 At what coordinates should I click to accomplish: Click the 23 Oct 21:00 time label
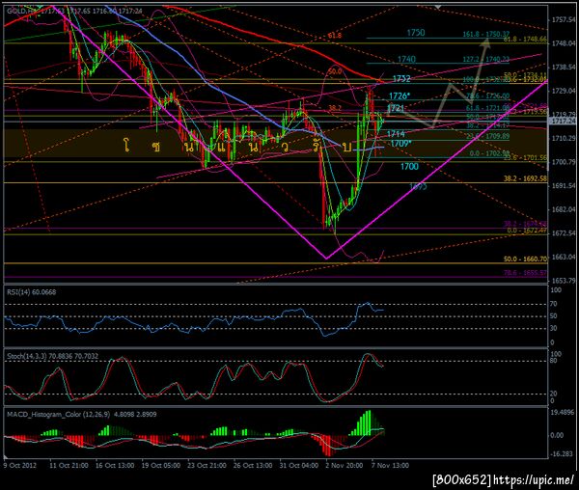[207, 465]
